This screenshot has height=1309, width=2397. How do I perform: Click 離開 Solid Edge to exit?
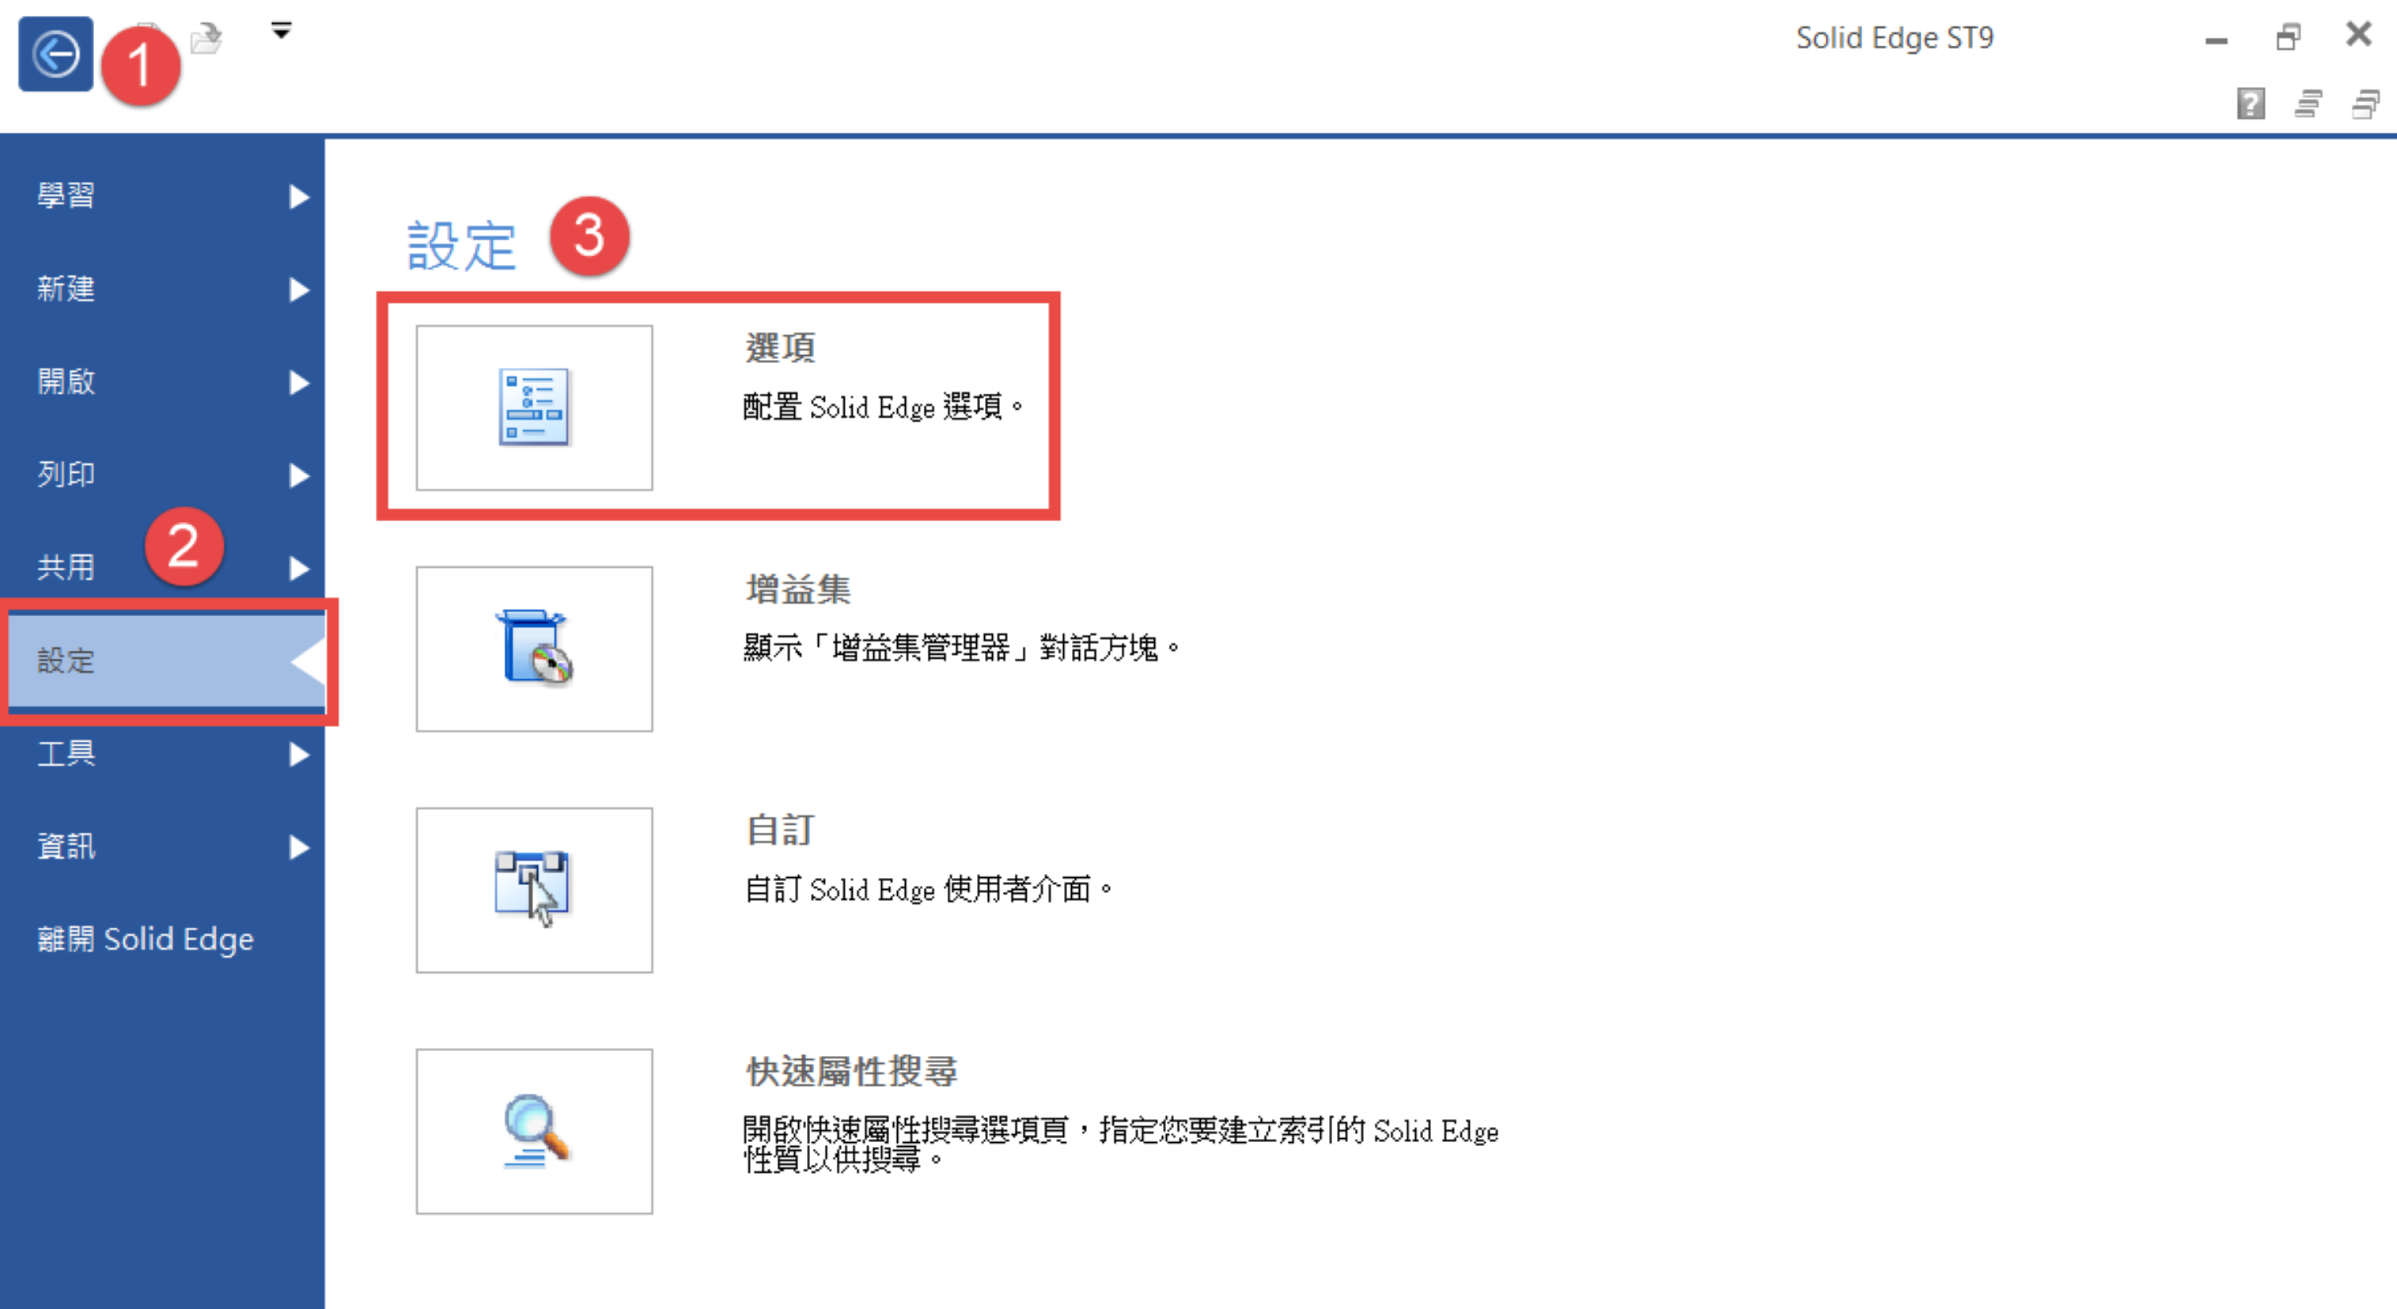click(x=145, y=939)
